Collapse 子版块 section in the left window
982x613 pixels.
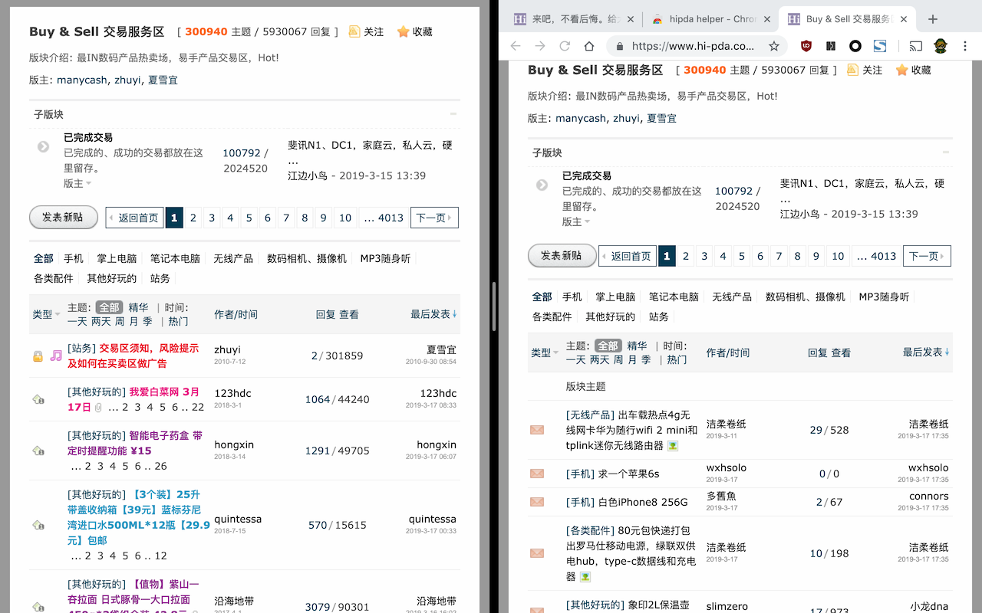pos(453,113)
